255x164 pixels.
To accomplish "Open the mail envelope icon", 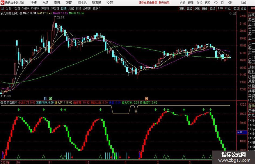I will pyautogui.click(x=230, y=3).
